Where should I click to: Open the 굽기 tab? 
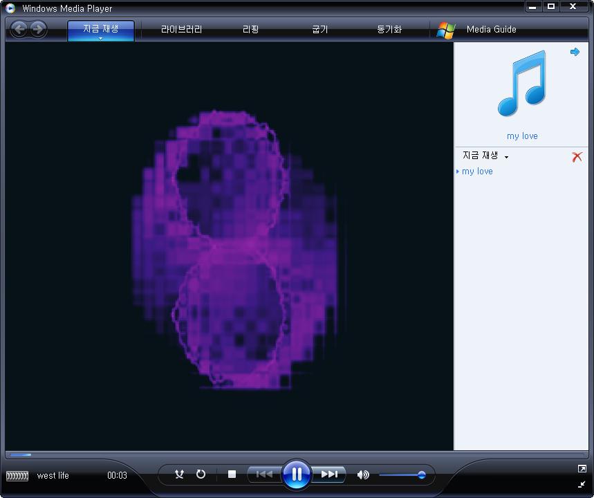point(319,29)
